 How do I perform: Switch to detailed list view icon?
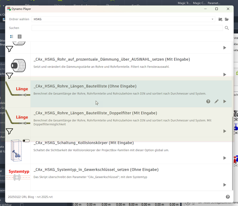(19, 36)
